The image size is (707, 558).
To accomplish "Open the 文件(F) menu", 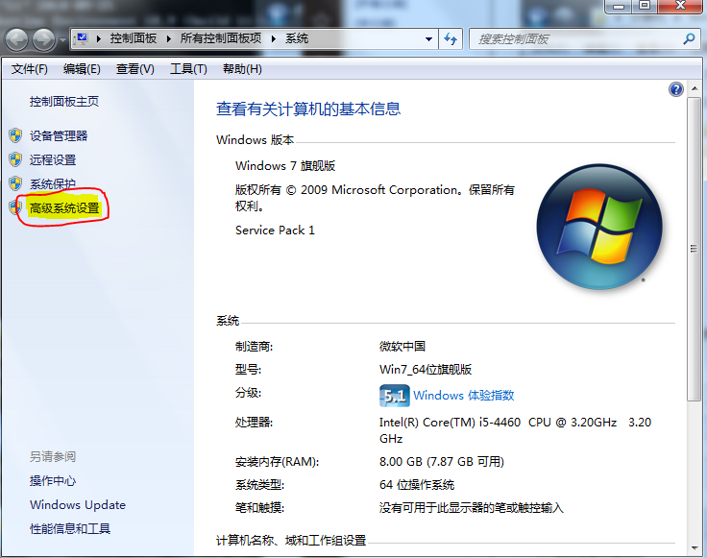I will click(30, 69).
